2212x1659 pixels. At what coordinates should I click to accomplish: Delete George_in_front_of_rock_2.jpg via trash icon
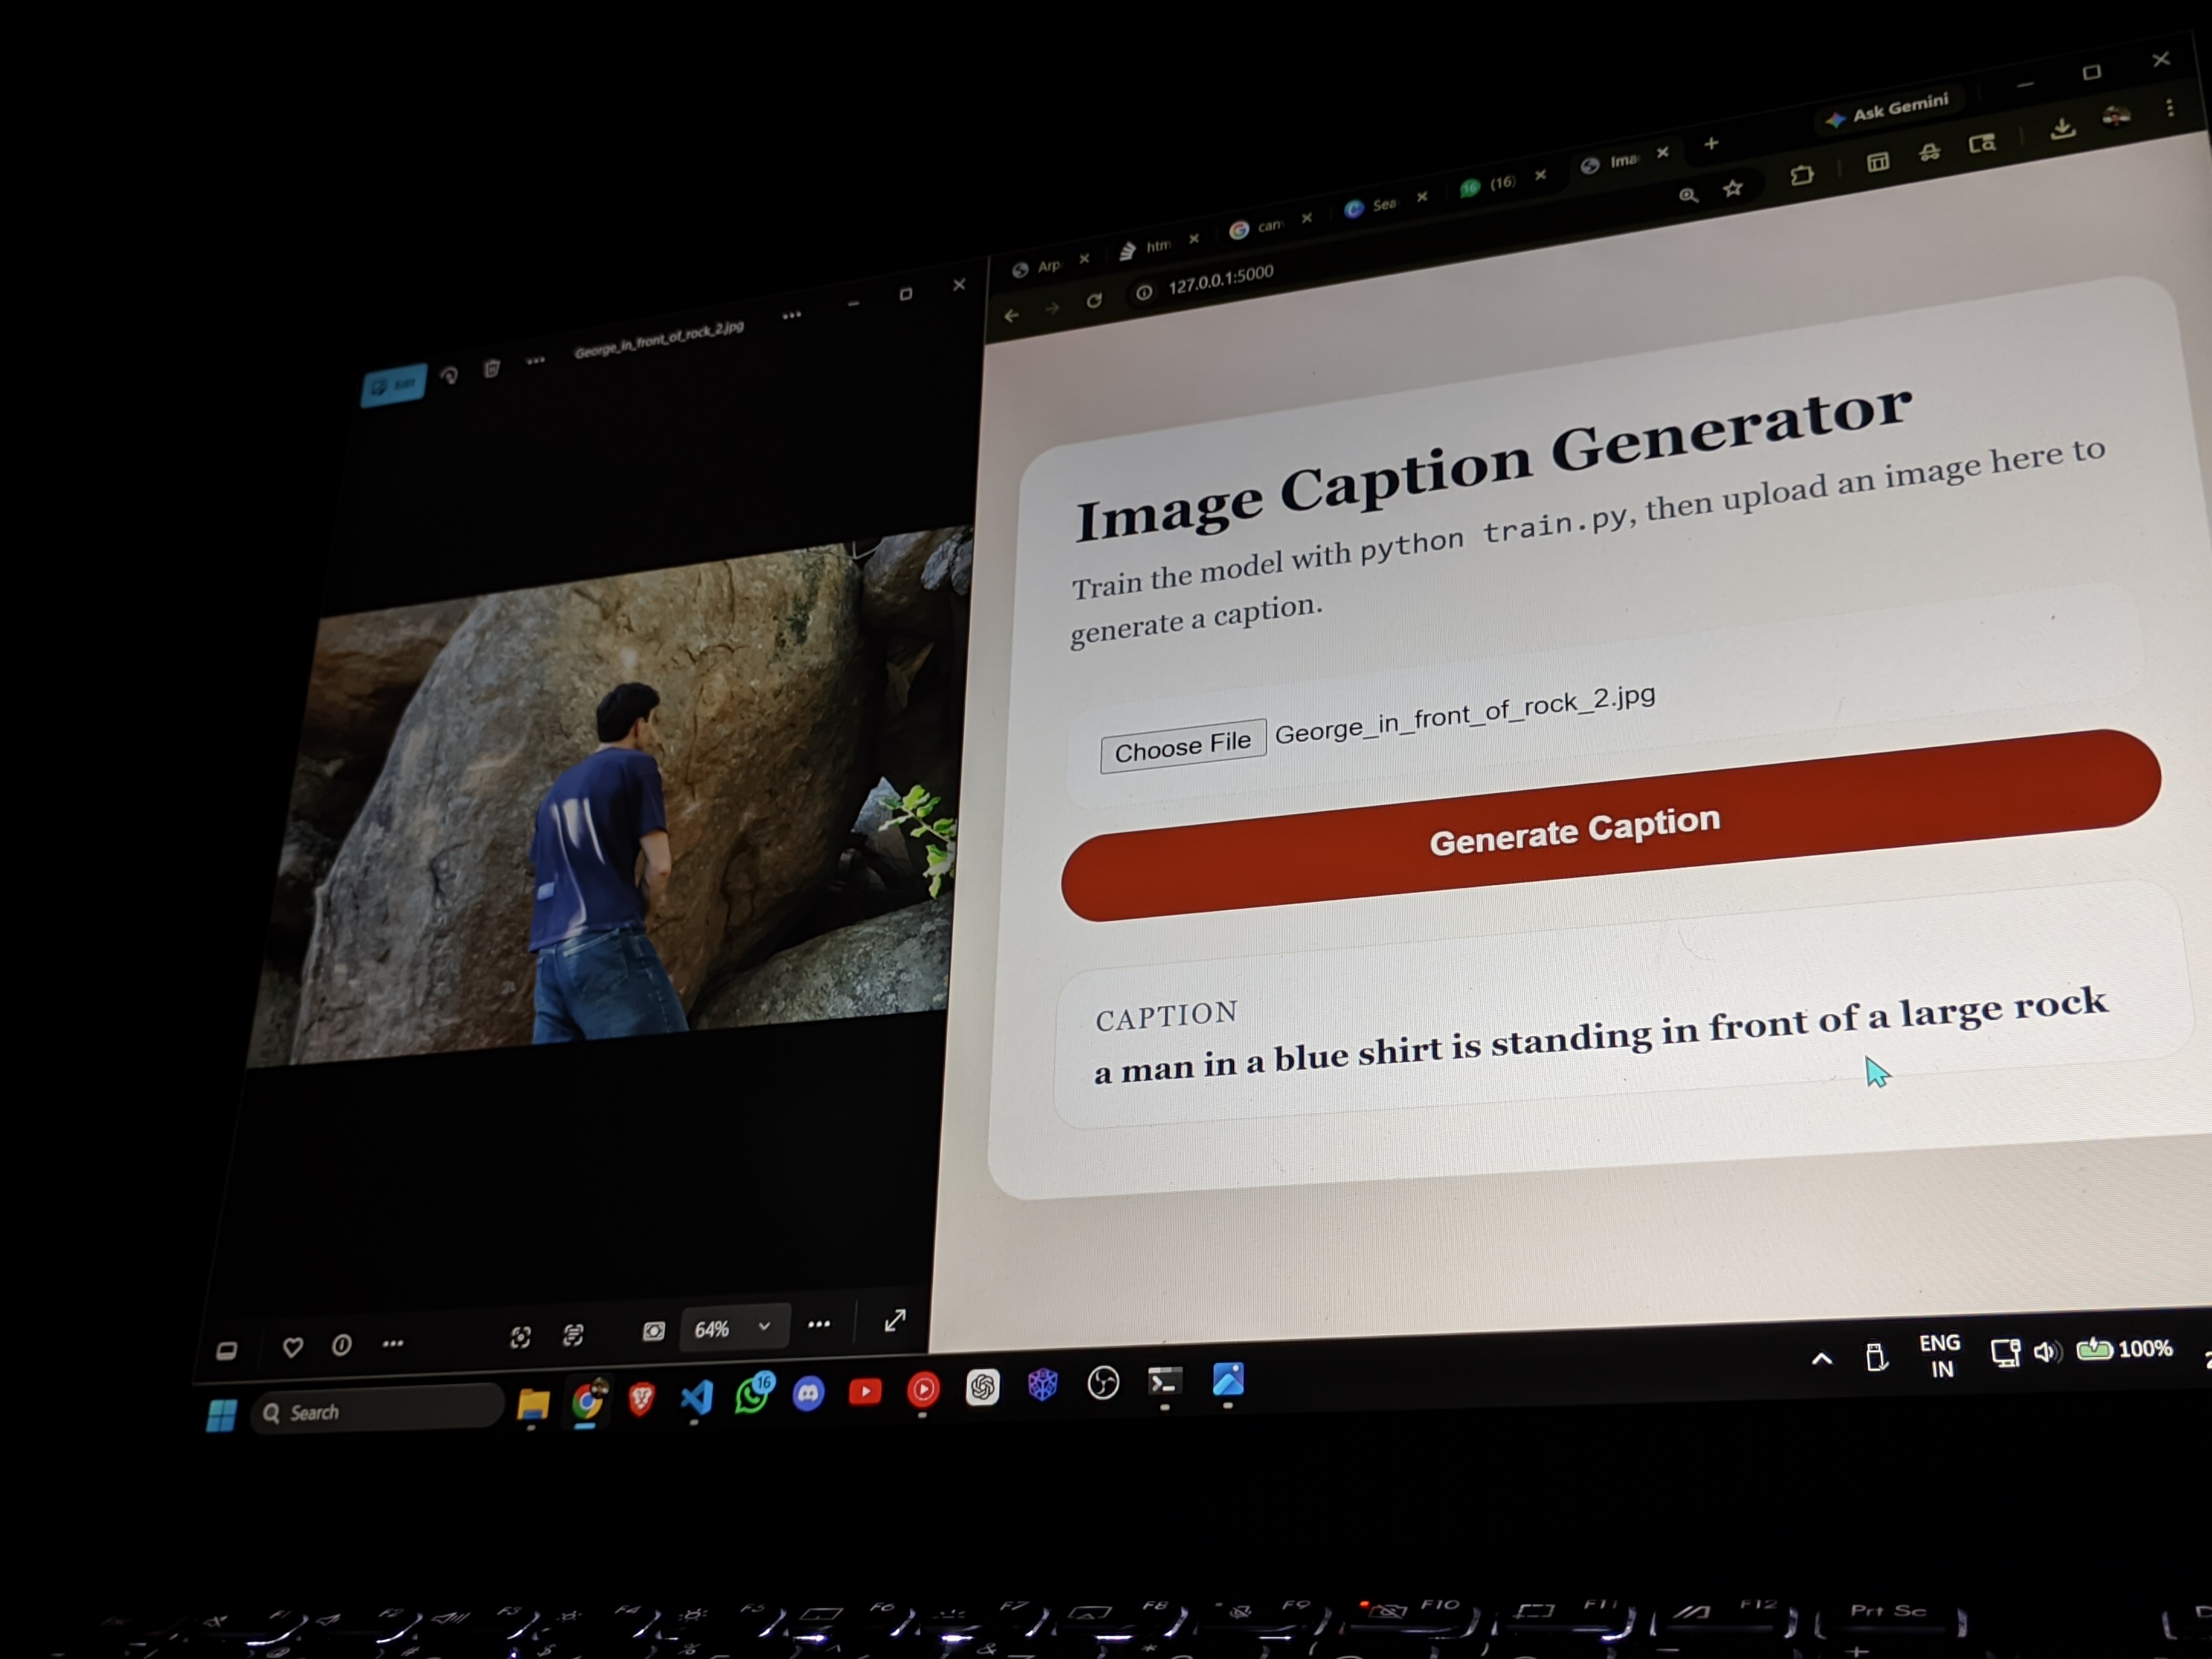tap(491, 368)
